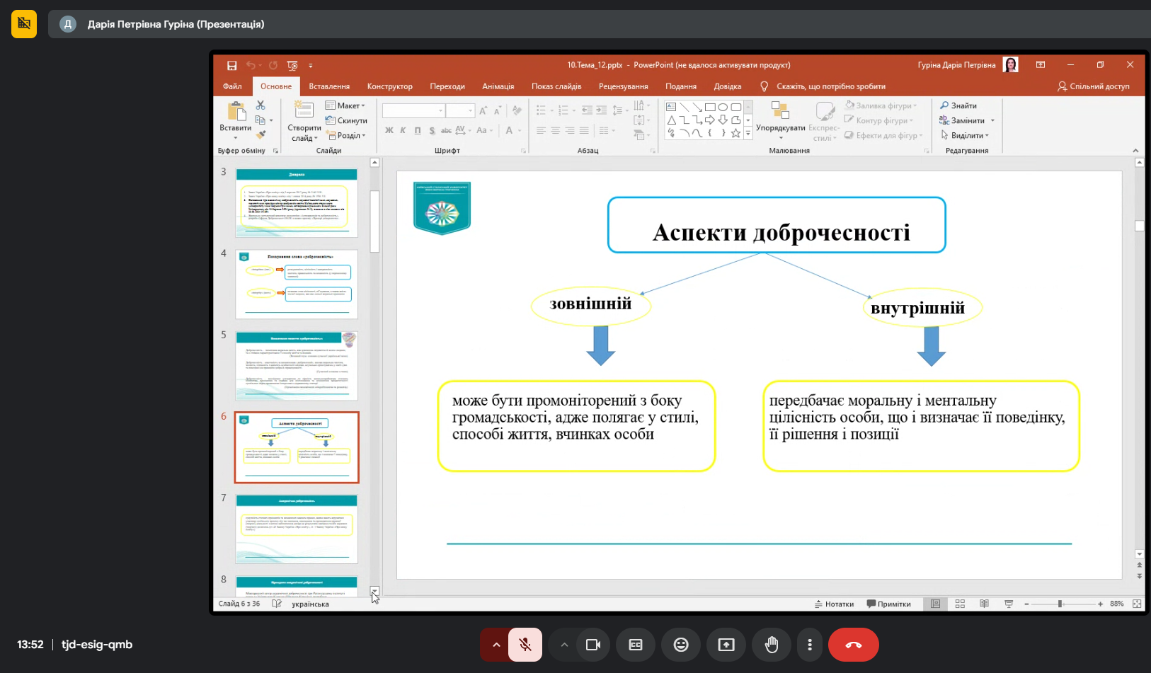
Task: Click the Спільний доступ share button
Action: 1094,86
